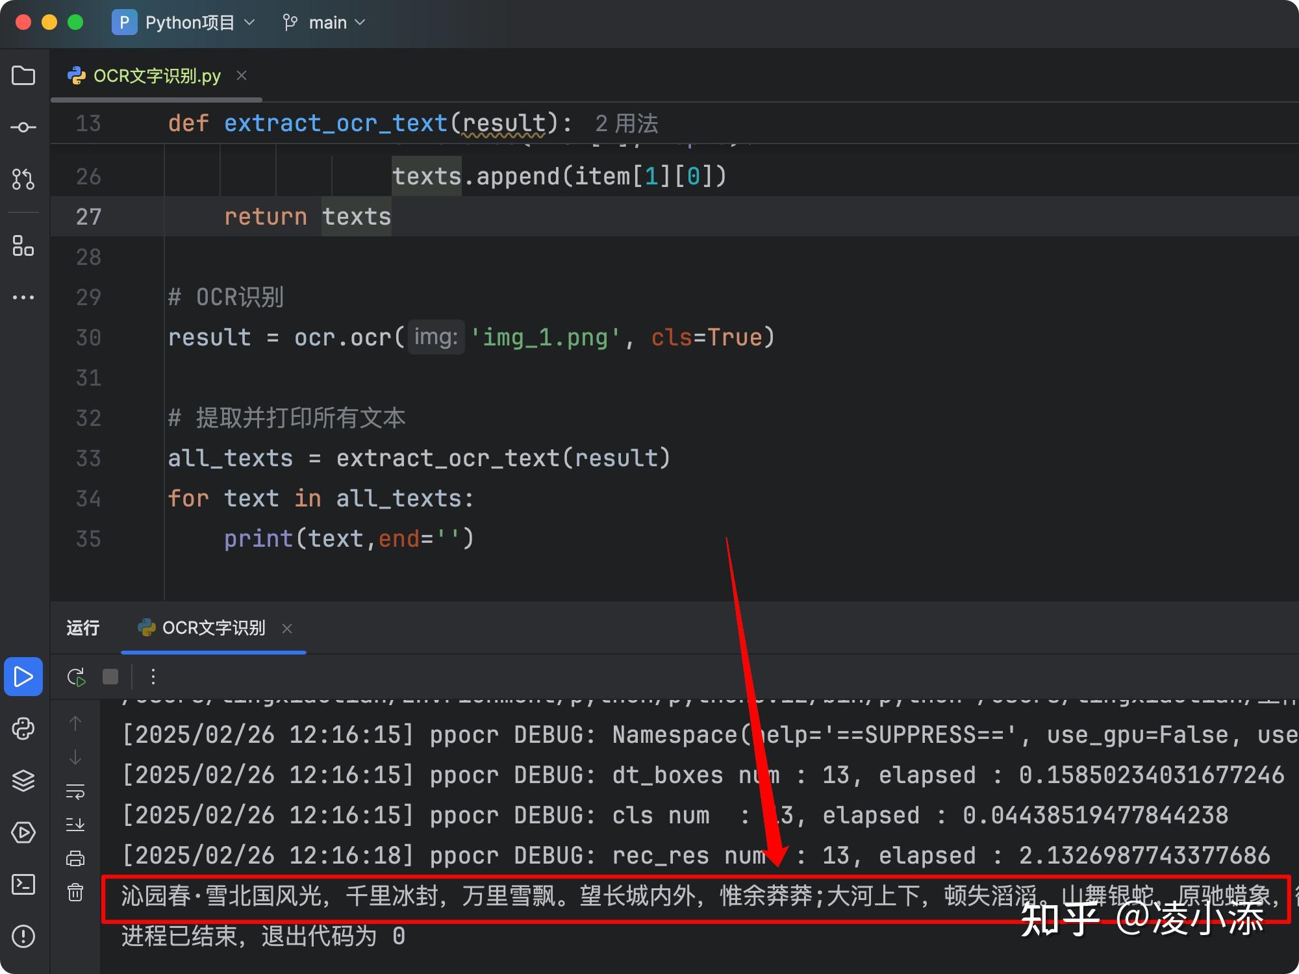1299x974 pixels.
Task: Stop the running process
Action: click(110, 677)
